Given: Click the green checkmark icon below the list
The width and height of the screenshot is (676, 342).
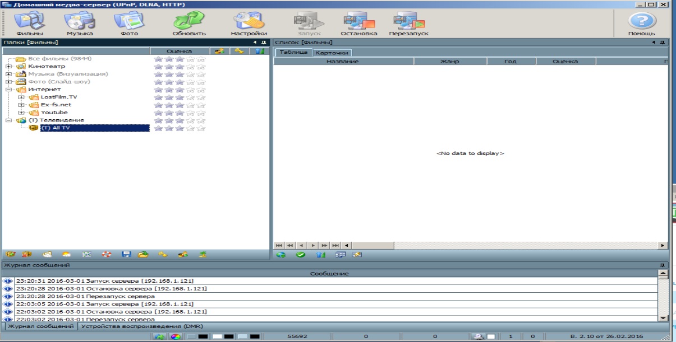Looking at the screenshot, I should click(x=301, y=255).
